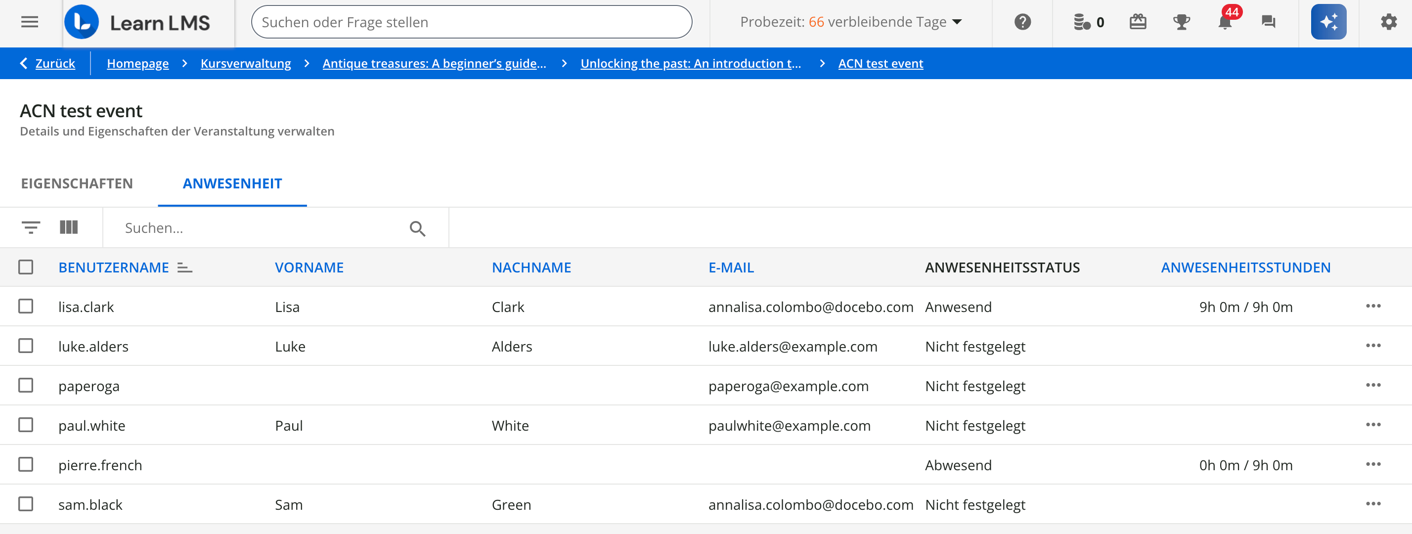Open the chat messages icon
Viewport: 1412px width, 534px height.
tap(1269, 22)
